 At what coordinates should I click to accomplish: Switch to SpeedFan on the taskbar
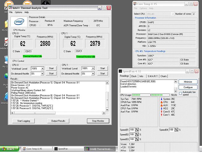[68, 149]
